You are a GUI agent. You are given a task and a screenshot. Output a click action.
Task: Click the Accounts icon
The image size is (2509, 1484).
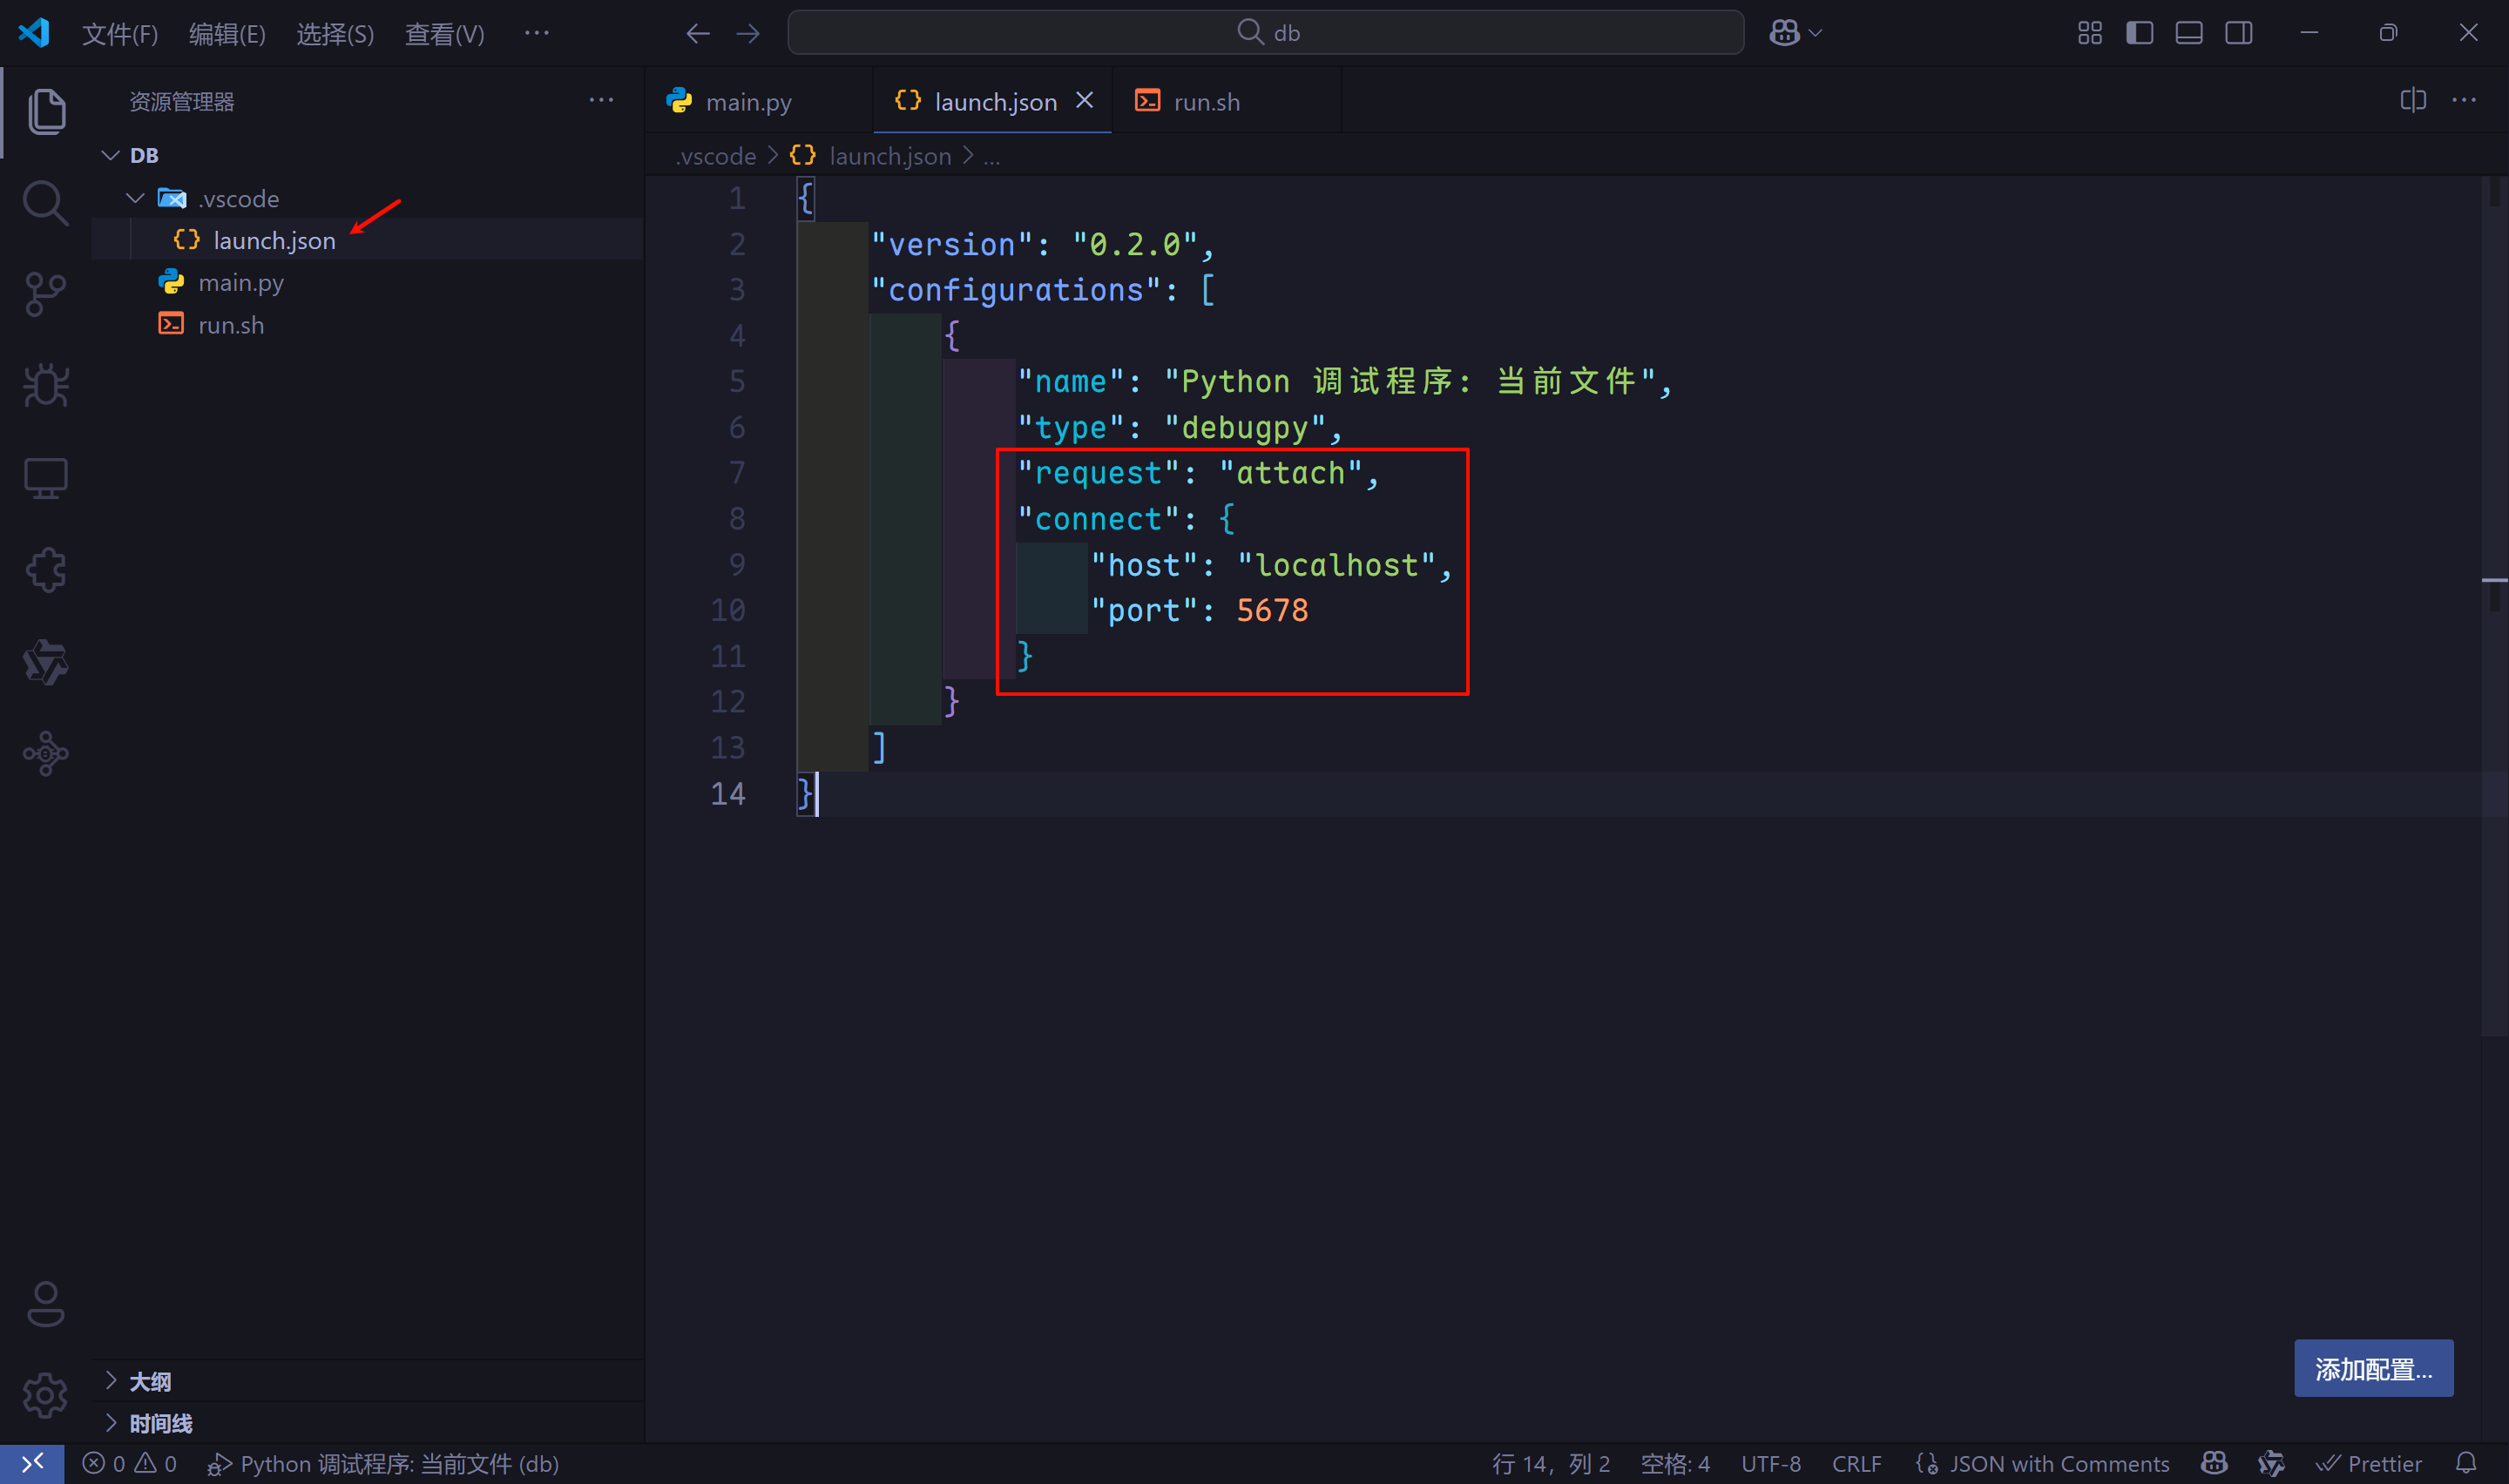point(45,1304)
